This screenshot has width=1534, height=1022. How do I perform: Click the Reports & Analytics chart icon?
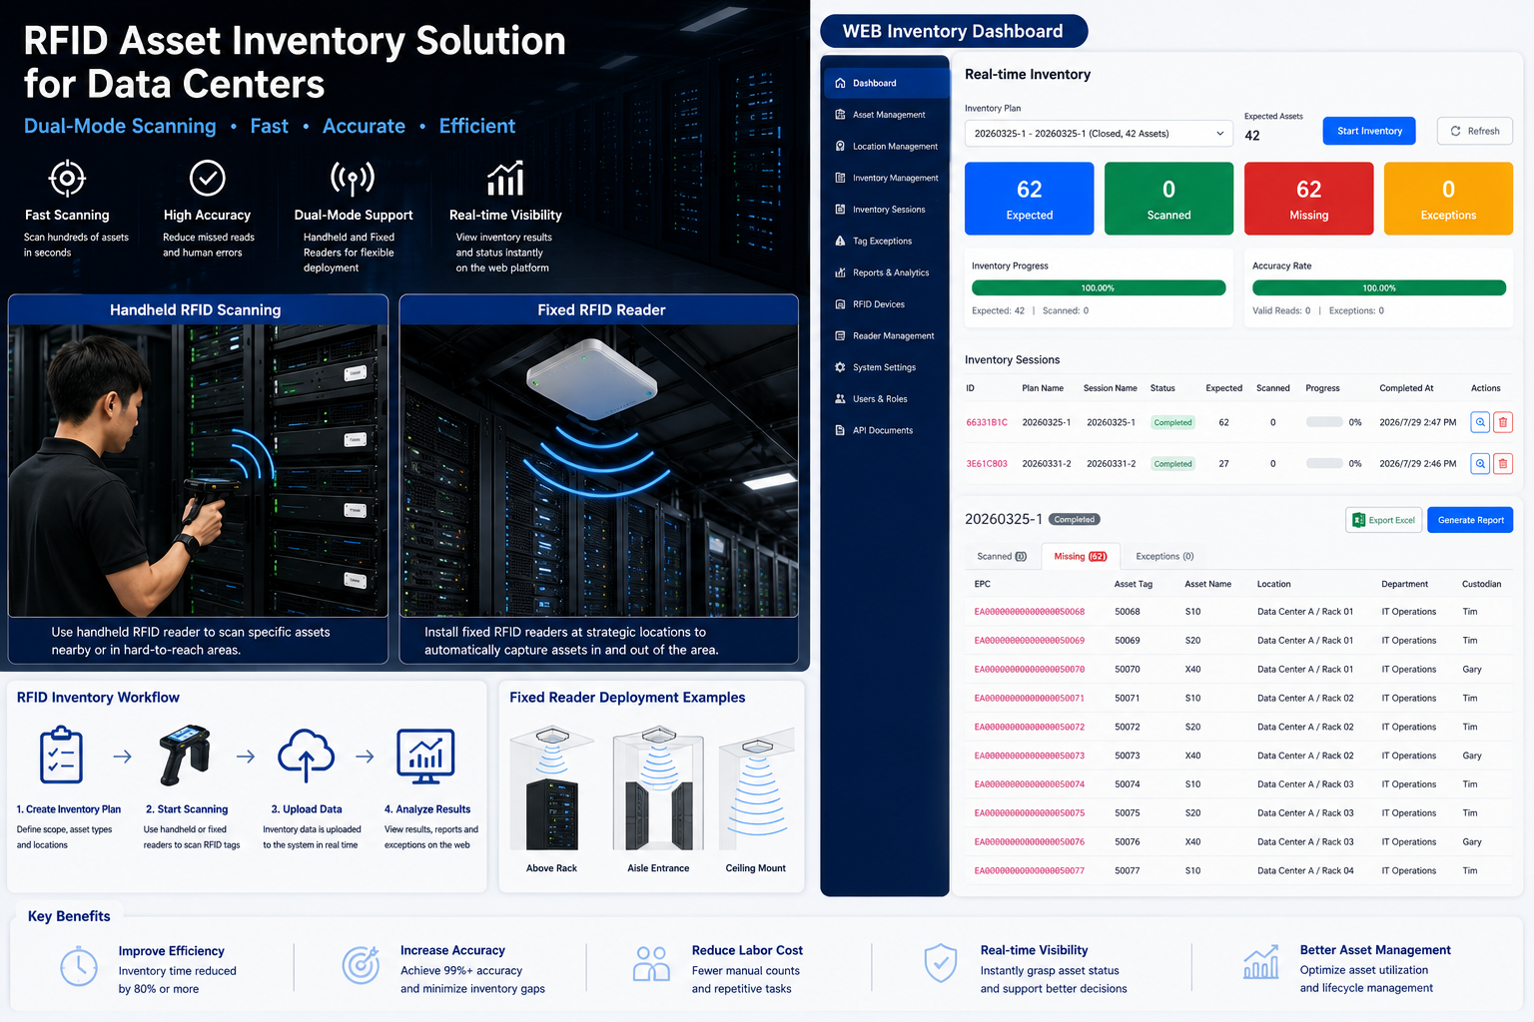pyautogui.click(x=840, y=272)
